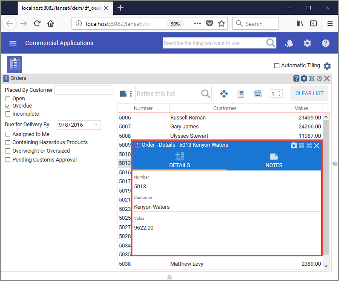Select the DETAILS tab
The height and width of the screenshot is (281, 339).
(179, 160)
